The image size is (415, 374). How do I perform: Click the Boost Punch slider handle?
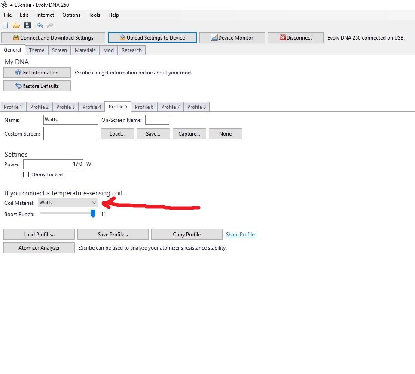click(x=93, y=213)
